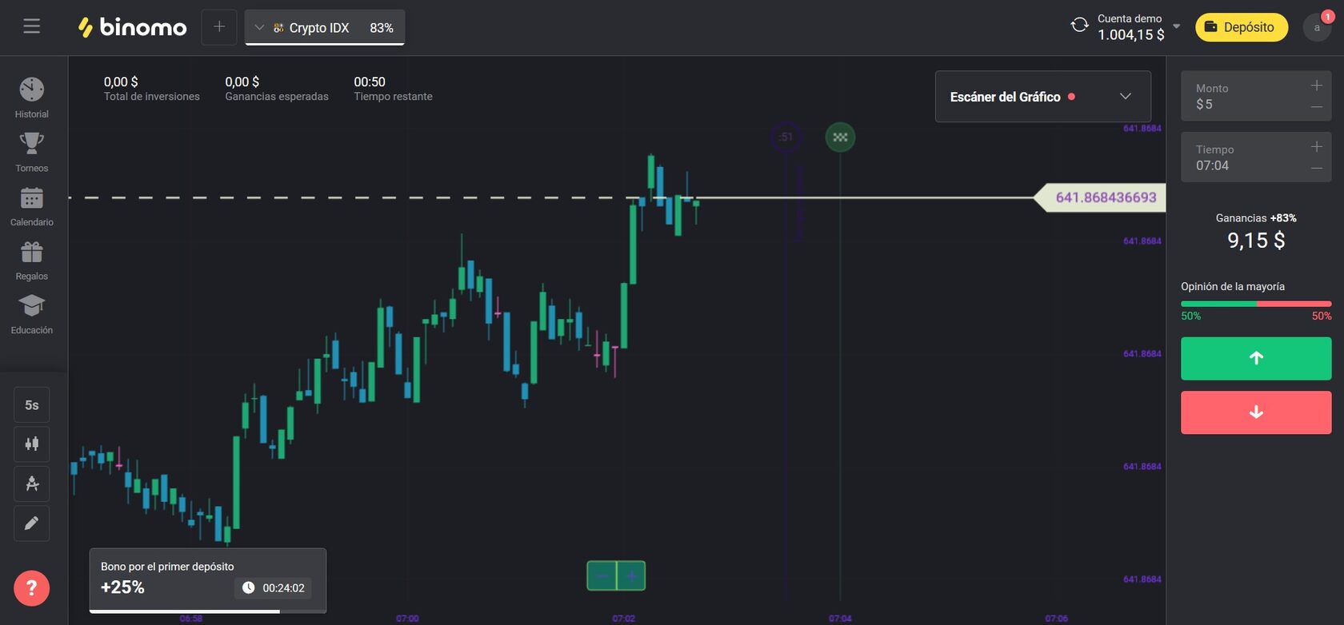Viewport: 1344px width, 625px height.
Task: Click the :51 purchase deadline marker
Action: [x=786, y=137]
